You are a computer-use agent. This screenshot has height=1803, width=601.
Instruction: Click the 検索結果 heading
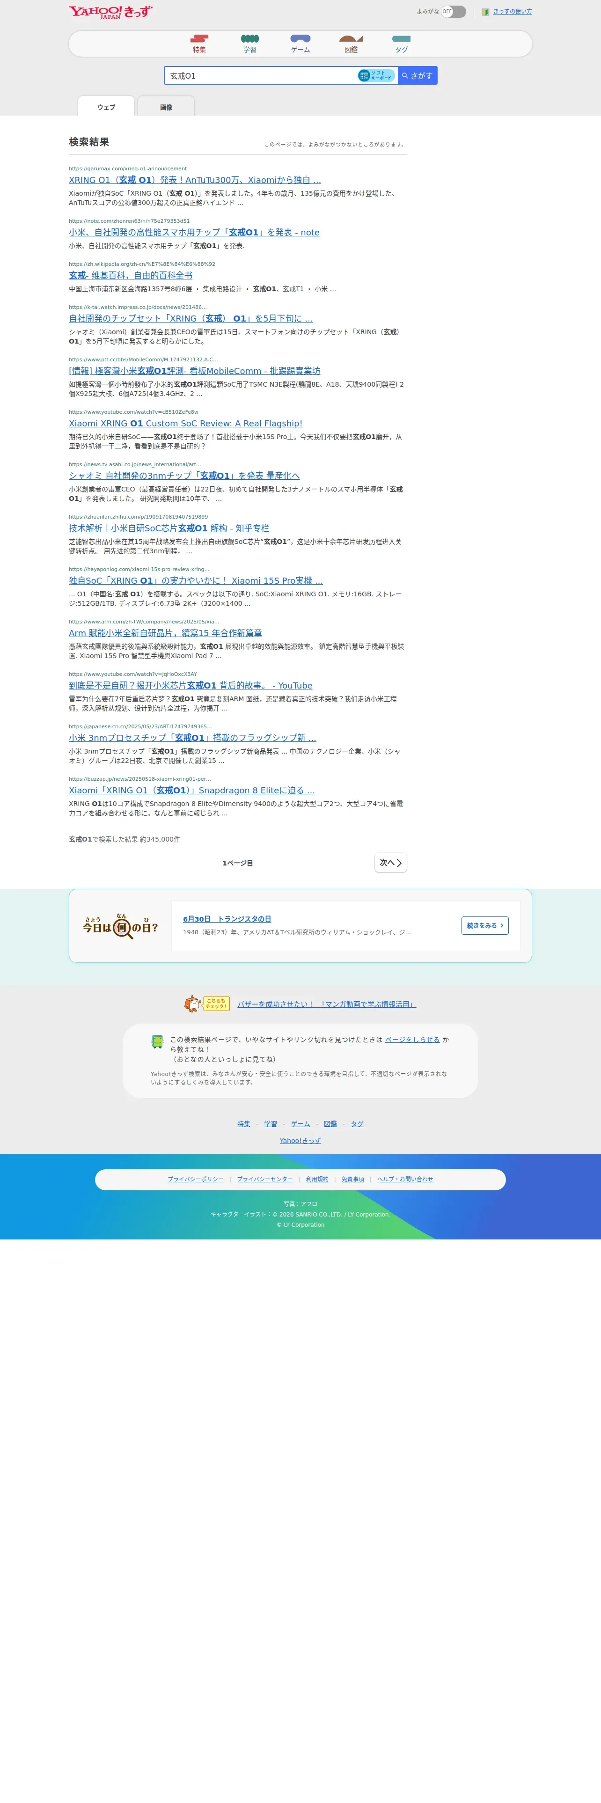tap(89, 142)
